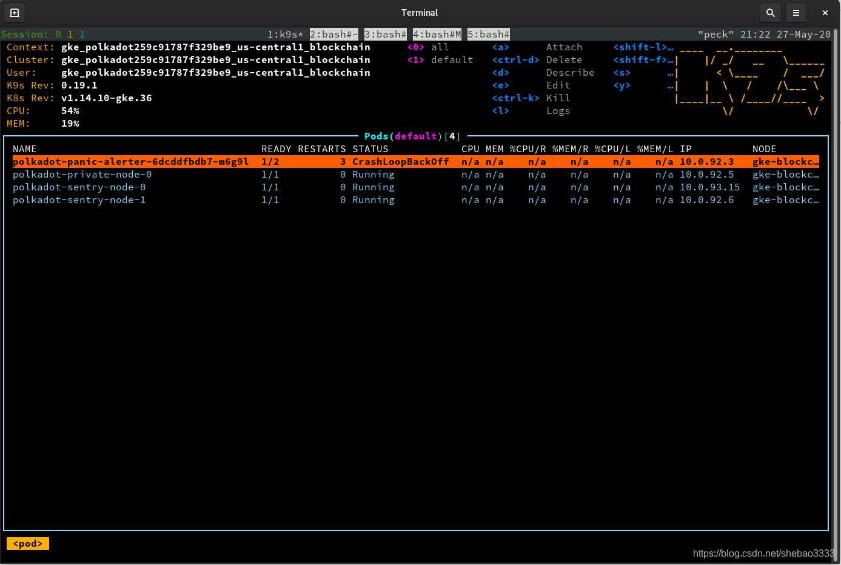841x565 pixels.
Task: Switch to tmux window 4:bash
Action: 437,35
